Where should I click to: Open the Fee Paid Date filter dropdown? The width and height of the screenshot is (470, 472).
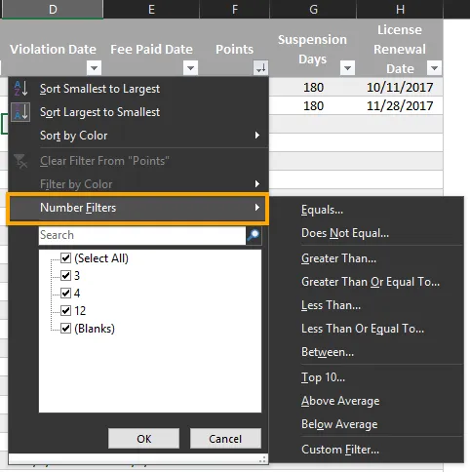click(190, 68)
